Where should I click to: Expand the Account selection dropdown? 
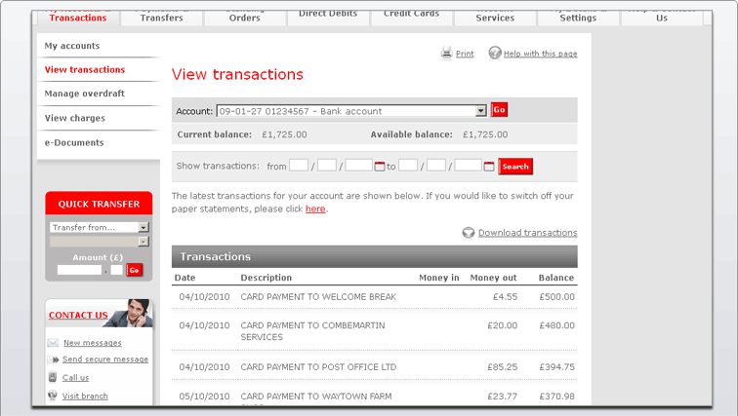[480, 111]
